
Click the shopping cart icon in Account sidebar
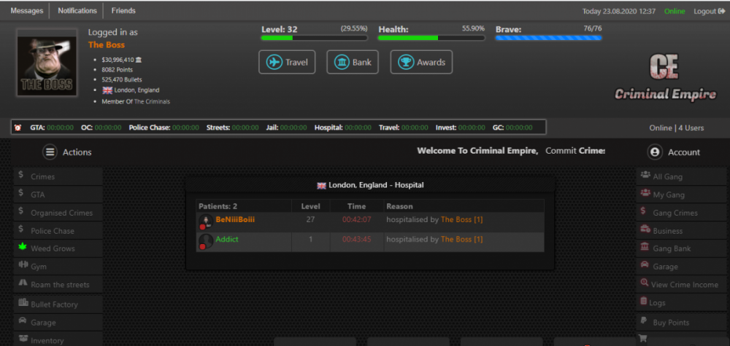coord(643,339)
